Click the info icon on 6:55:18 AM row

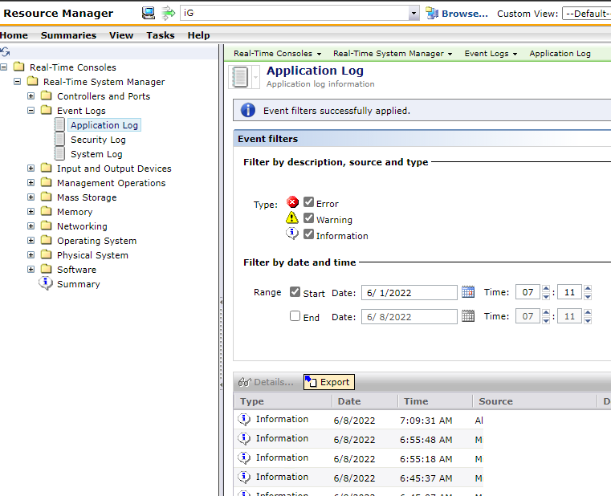coord(244,457)
